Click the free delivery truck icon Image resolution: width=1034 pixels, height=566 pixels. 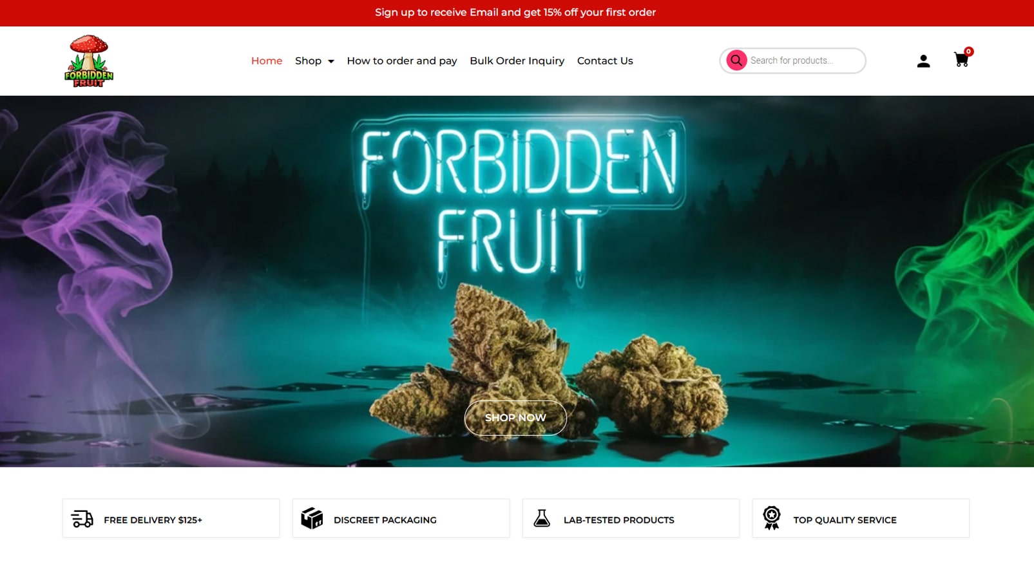[x=82, y=519]
